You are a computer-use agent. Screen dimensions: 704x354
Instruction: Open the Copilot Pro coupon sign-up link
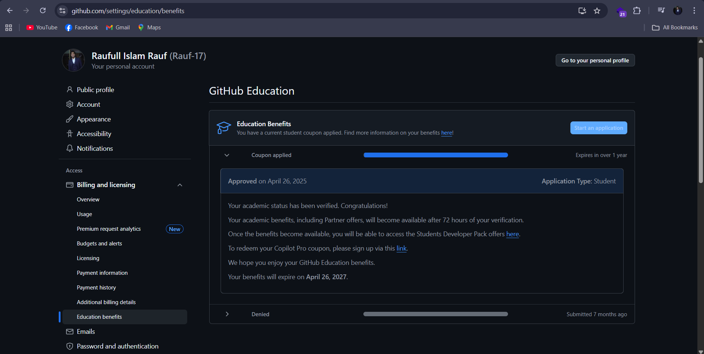pyautogui.click(x=401, y=248)
